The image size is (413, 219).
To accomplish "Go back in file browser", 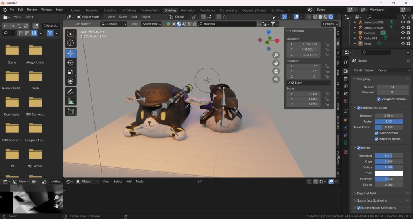I will coord(6,26).
